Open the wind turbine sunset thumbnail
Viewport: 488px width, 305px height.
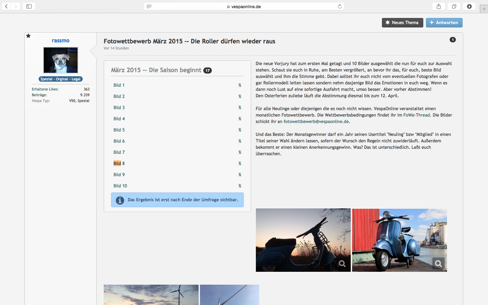tap(151, 295)
